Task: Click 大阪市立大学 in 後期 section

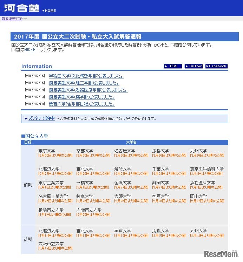Action: 51,244
